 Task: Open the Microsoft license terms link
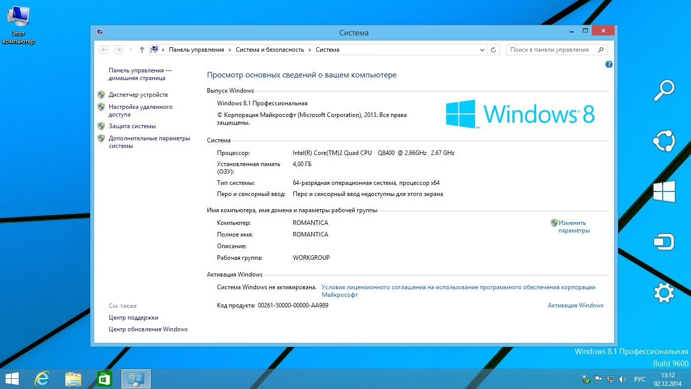click(x=458, y=291)
